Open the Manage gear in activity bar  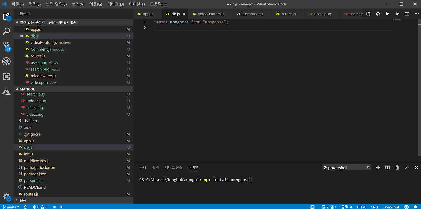(x=6, y=196)
